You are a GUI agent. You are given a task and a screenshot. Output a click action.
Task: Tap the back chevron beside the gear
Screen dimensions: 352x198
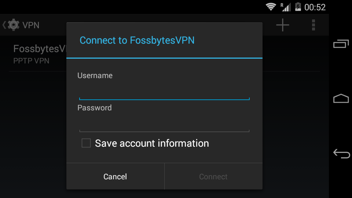point(4,25)
